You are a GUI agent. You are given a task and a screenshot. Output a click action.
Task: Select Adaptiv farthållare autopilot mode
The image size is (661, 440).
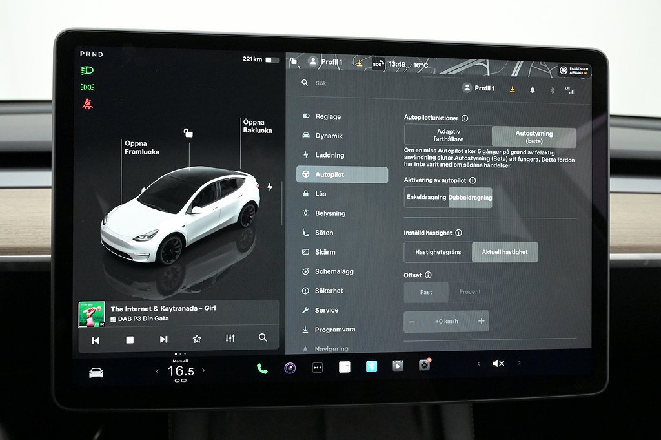coord(448,136)
